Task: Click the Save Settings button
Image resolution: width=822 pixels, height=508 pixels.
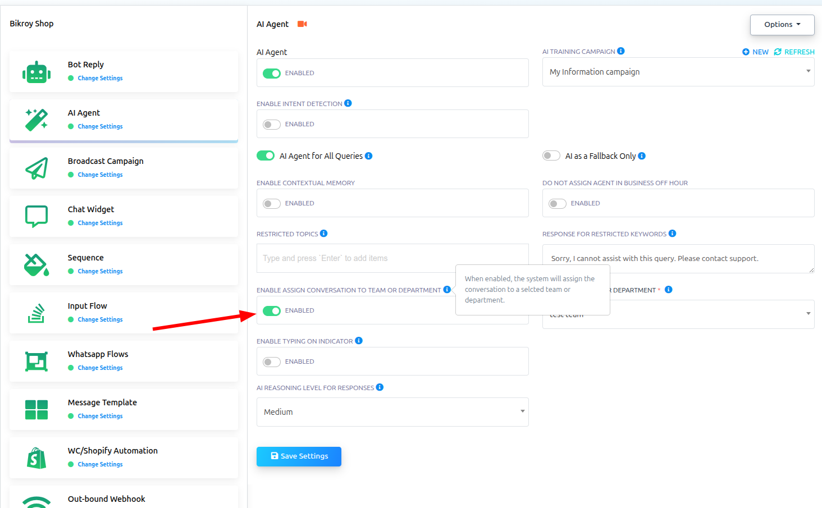Action: pyautogui.click(x=299, y=456)
